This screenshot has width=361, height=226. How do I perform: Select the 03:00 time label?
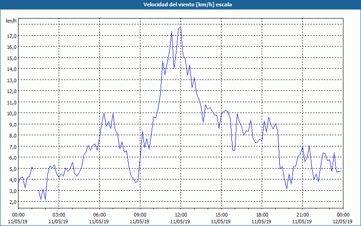click(x=59, y=215)
